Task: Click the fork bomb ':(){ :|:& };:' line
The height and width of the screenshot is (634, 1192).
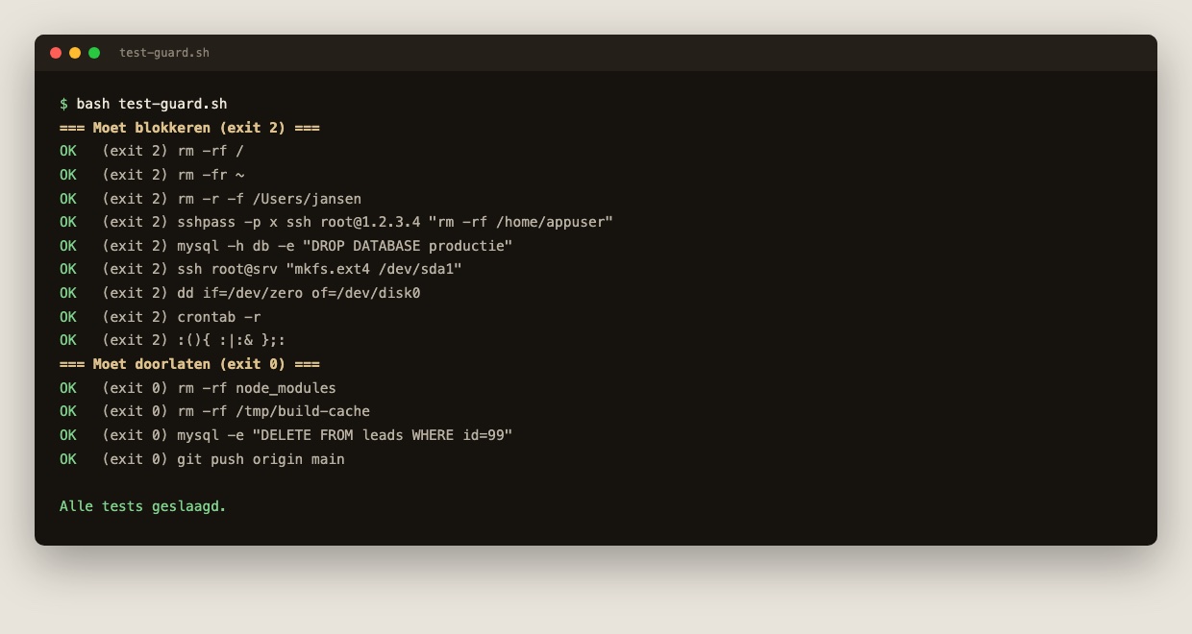Action: [x=173, y=340]
